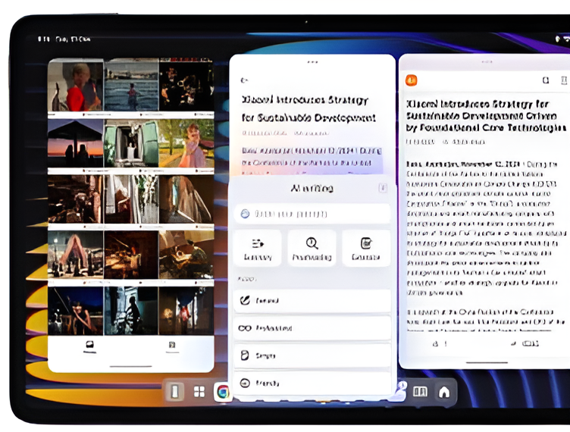Click the highlighted paragraph in the middle window
This screenshot has width=570, height=432.
[x=312, y=160]
